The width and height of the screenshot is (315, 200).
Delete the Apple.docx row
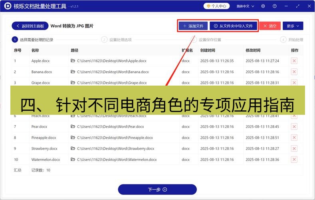294,61
